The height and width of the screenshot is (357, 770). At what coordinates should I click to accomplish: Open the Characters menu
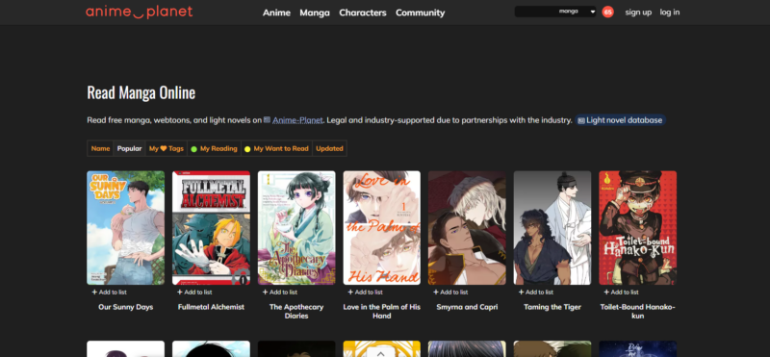click(x=363, y=13)
